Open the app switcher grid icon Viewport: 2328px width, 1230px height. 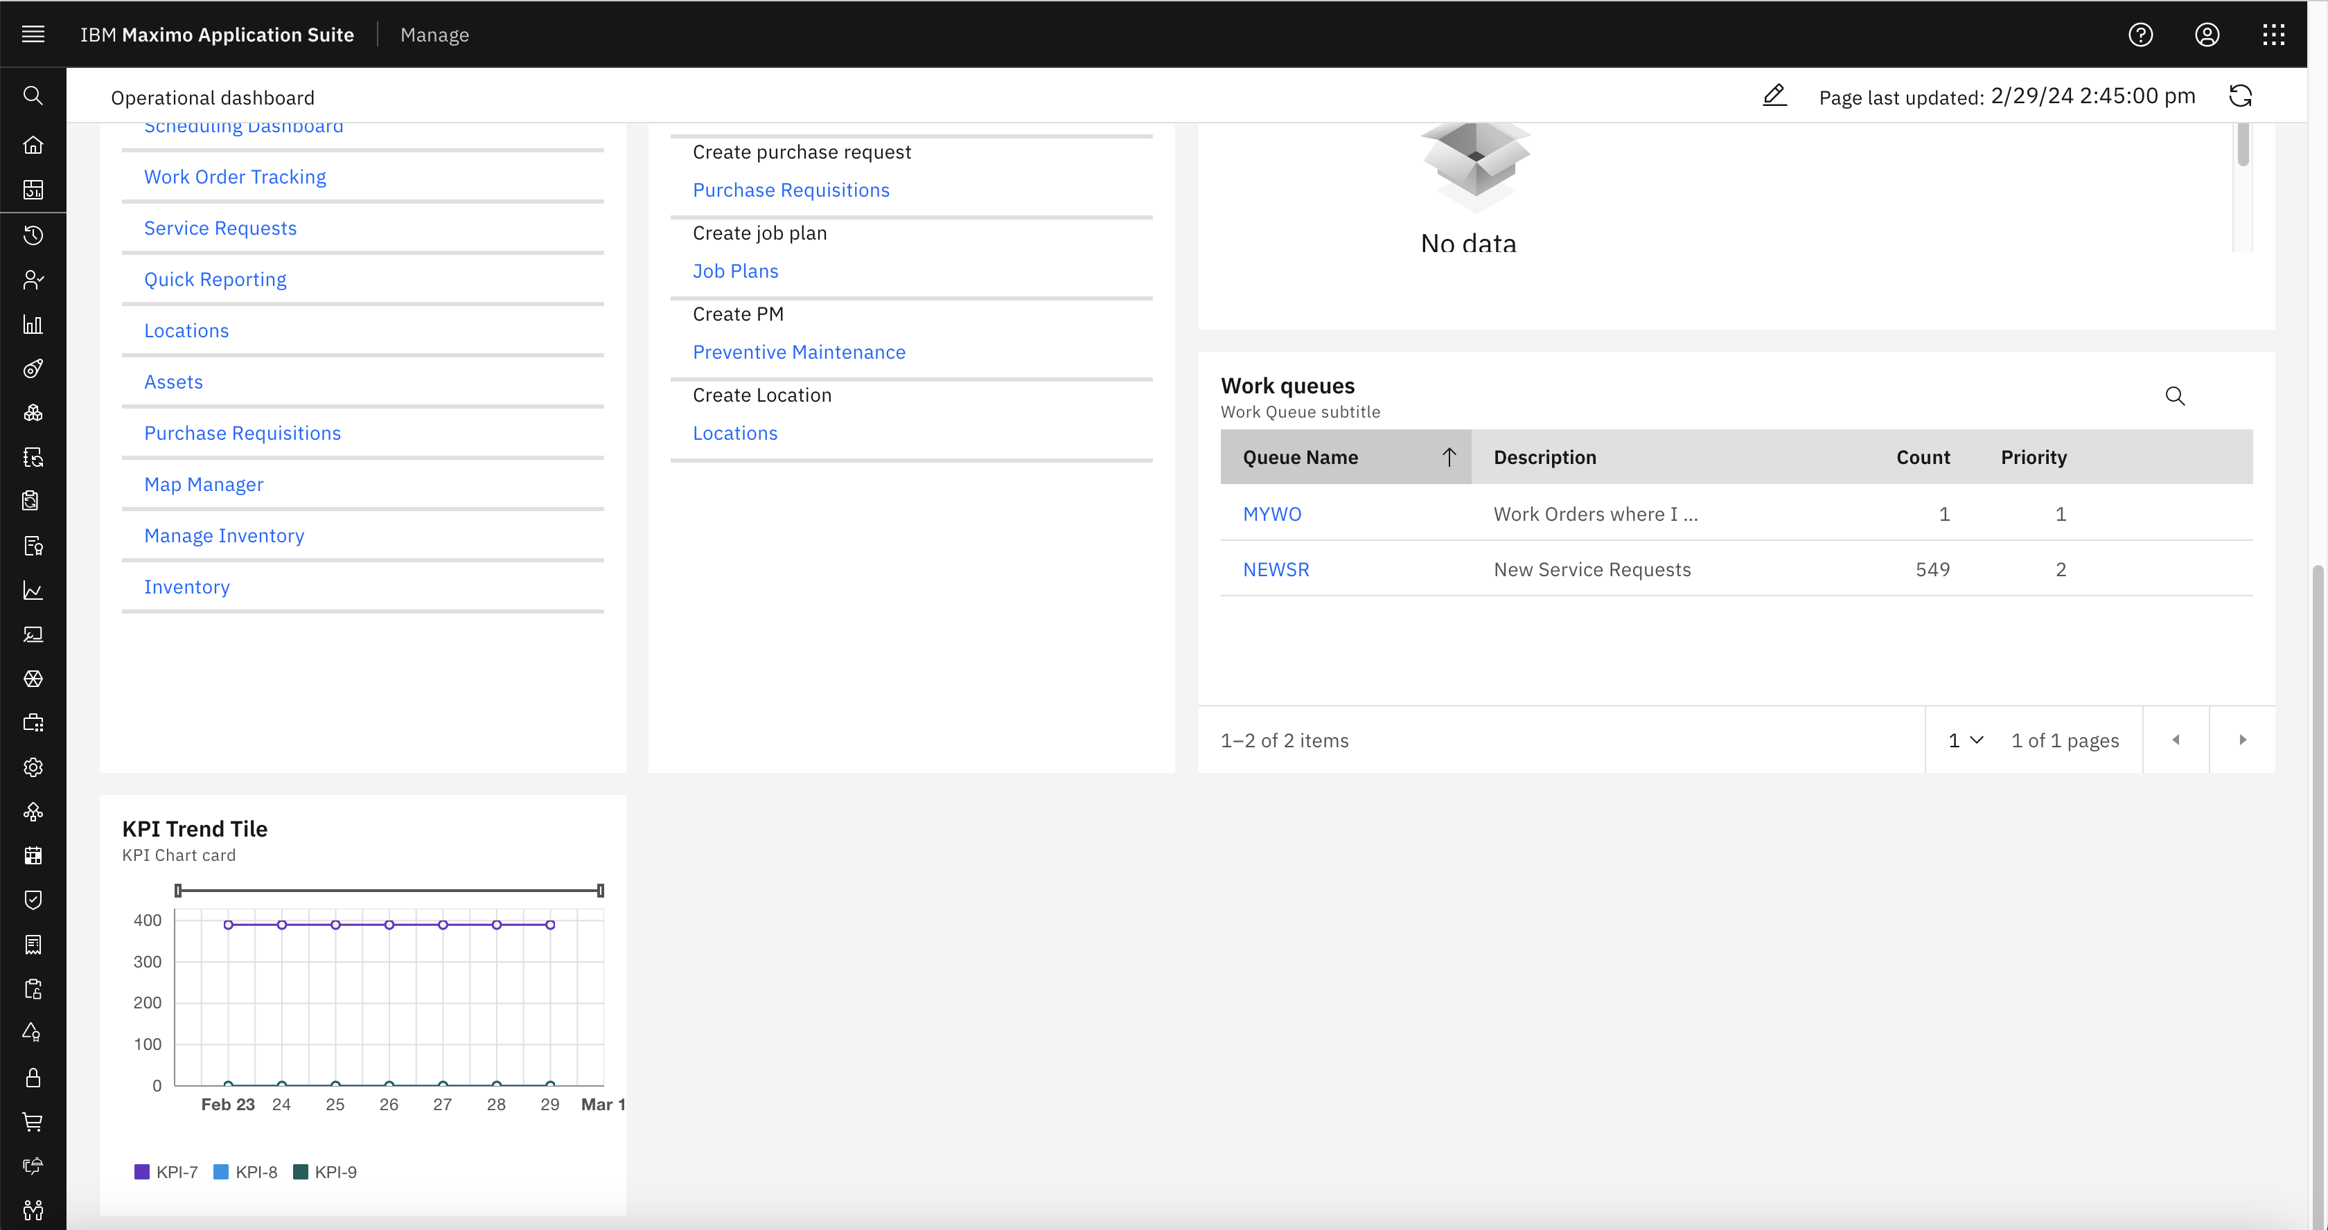click(x=2274, y=35)
